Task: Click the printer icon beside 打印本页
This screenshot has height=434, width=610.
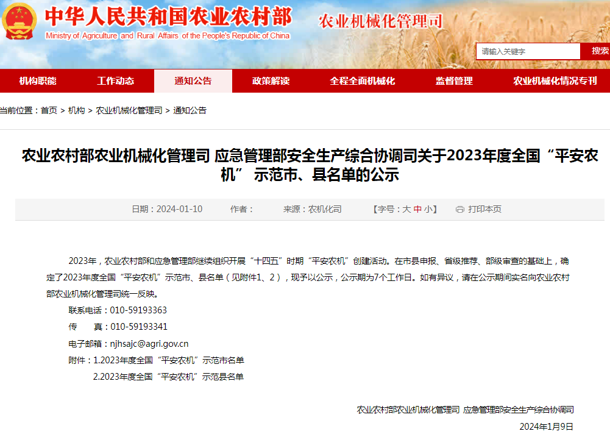Action: coord(460,210)
